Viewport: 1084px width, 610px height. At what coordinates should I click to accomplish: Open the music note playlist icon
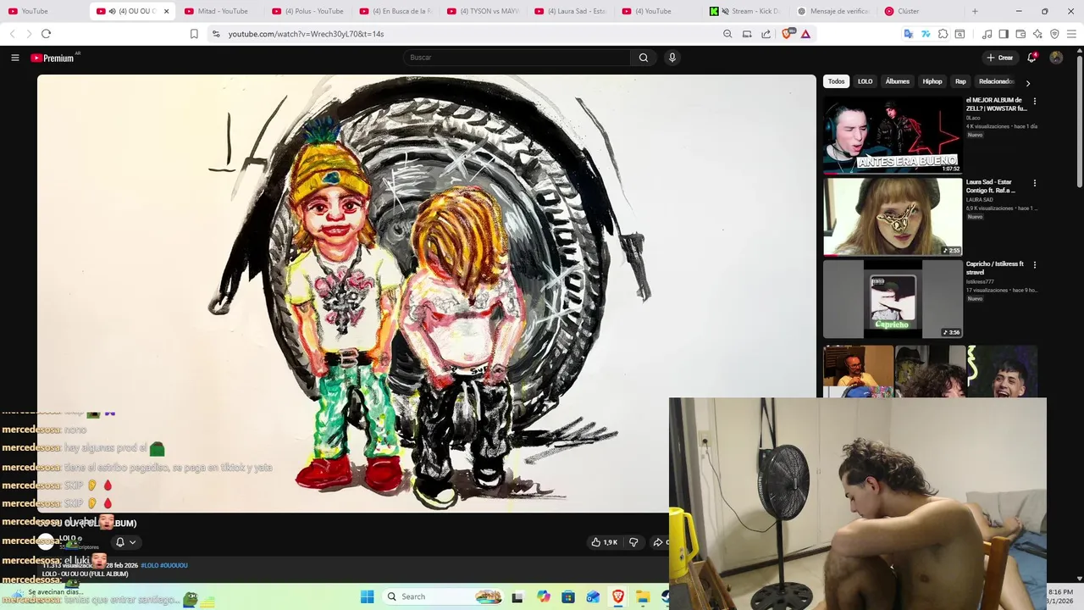click(987, 34)
